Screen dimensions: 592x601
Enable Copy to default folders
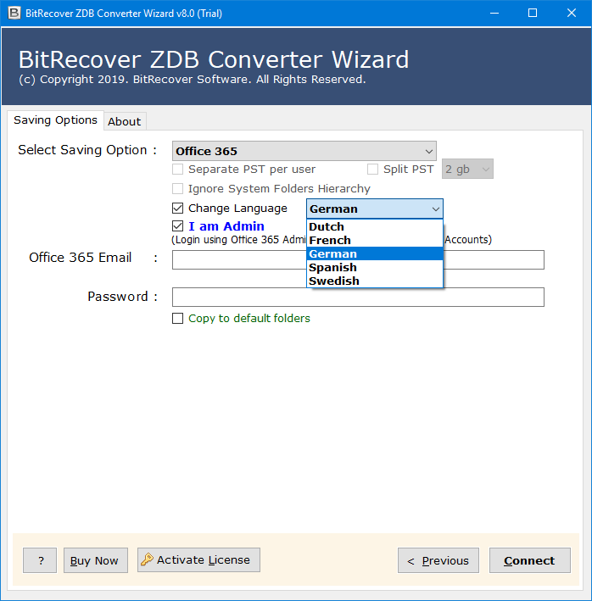177,319
